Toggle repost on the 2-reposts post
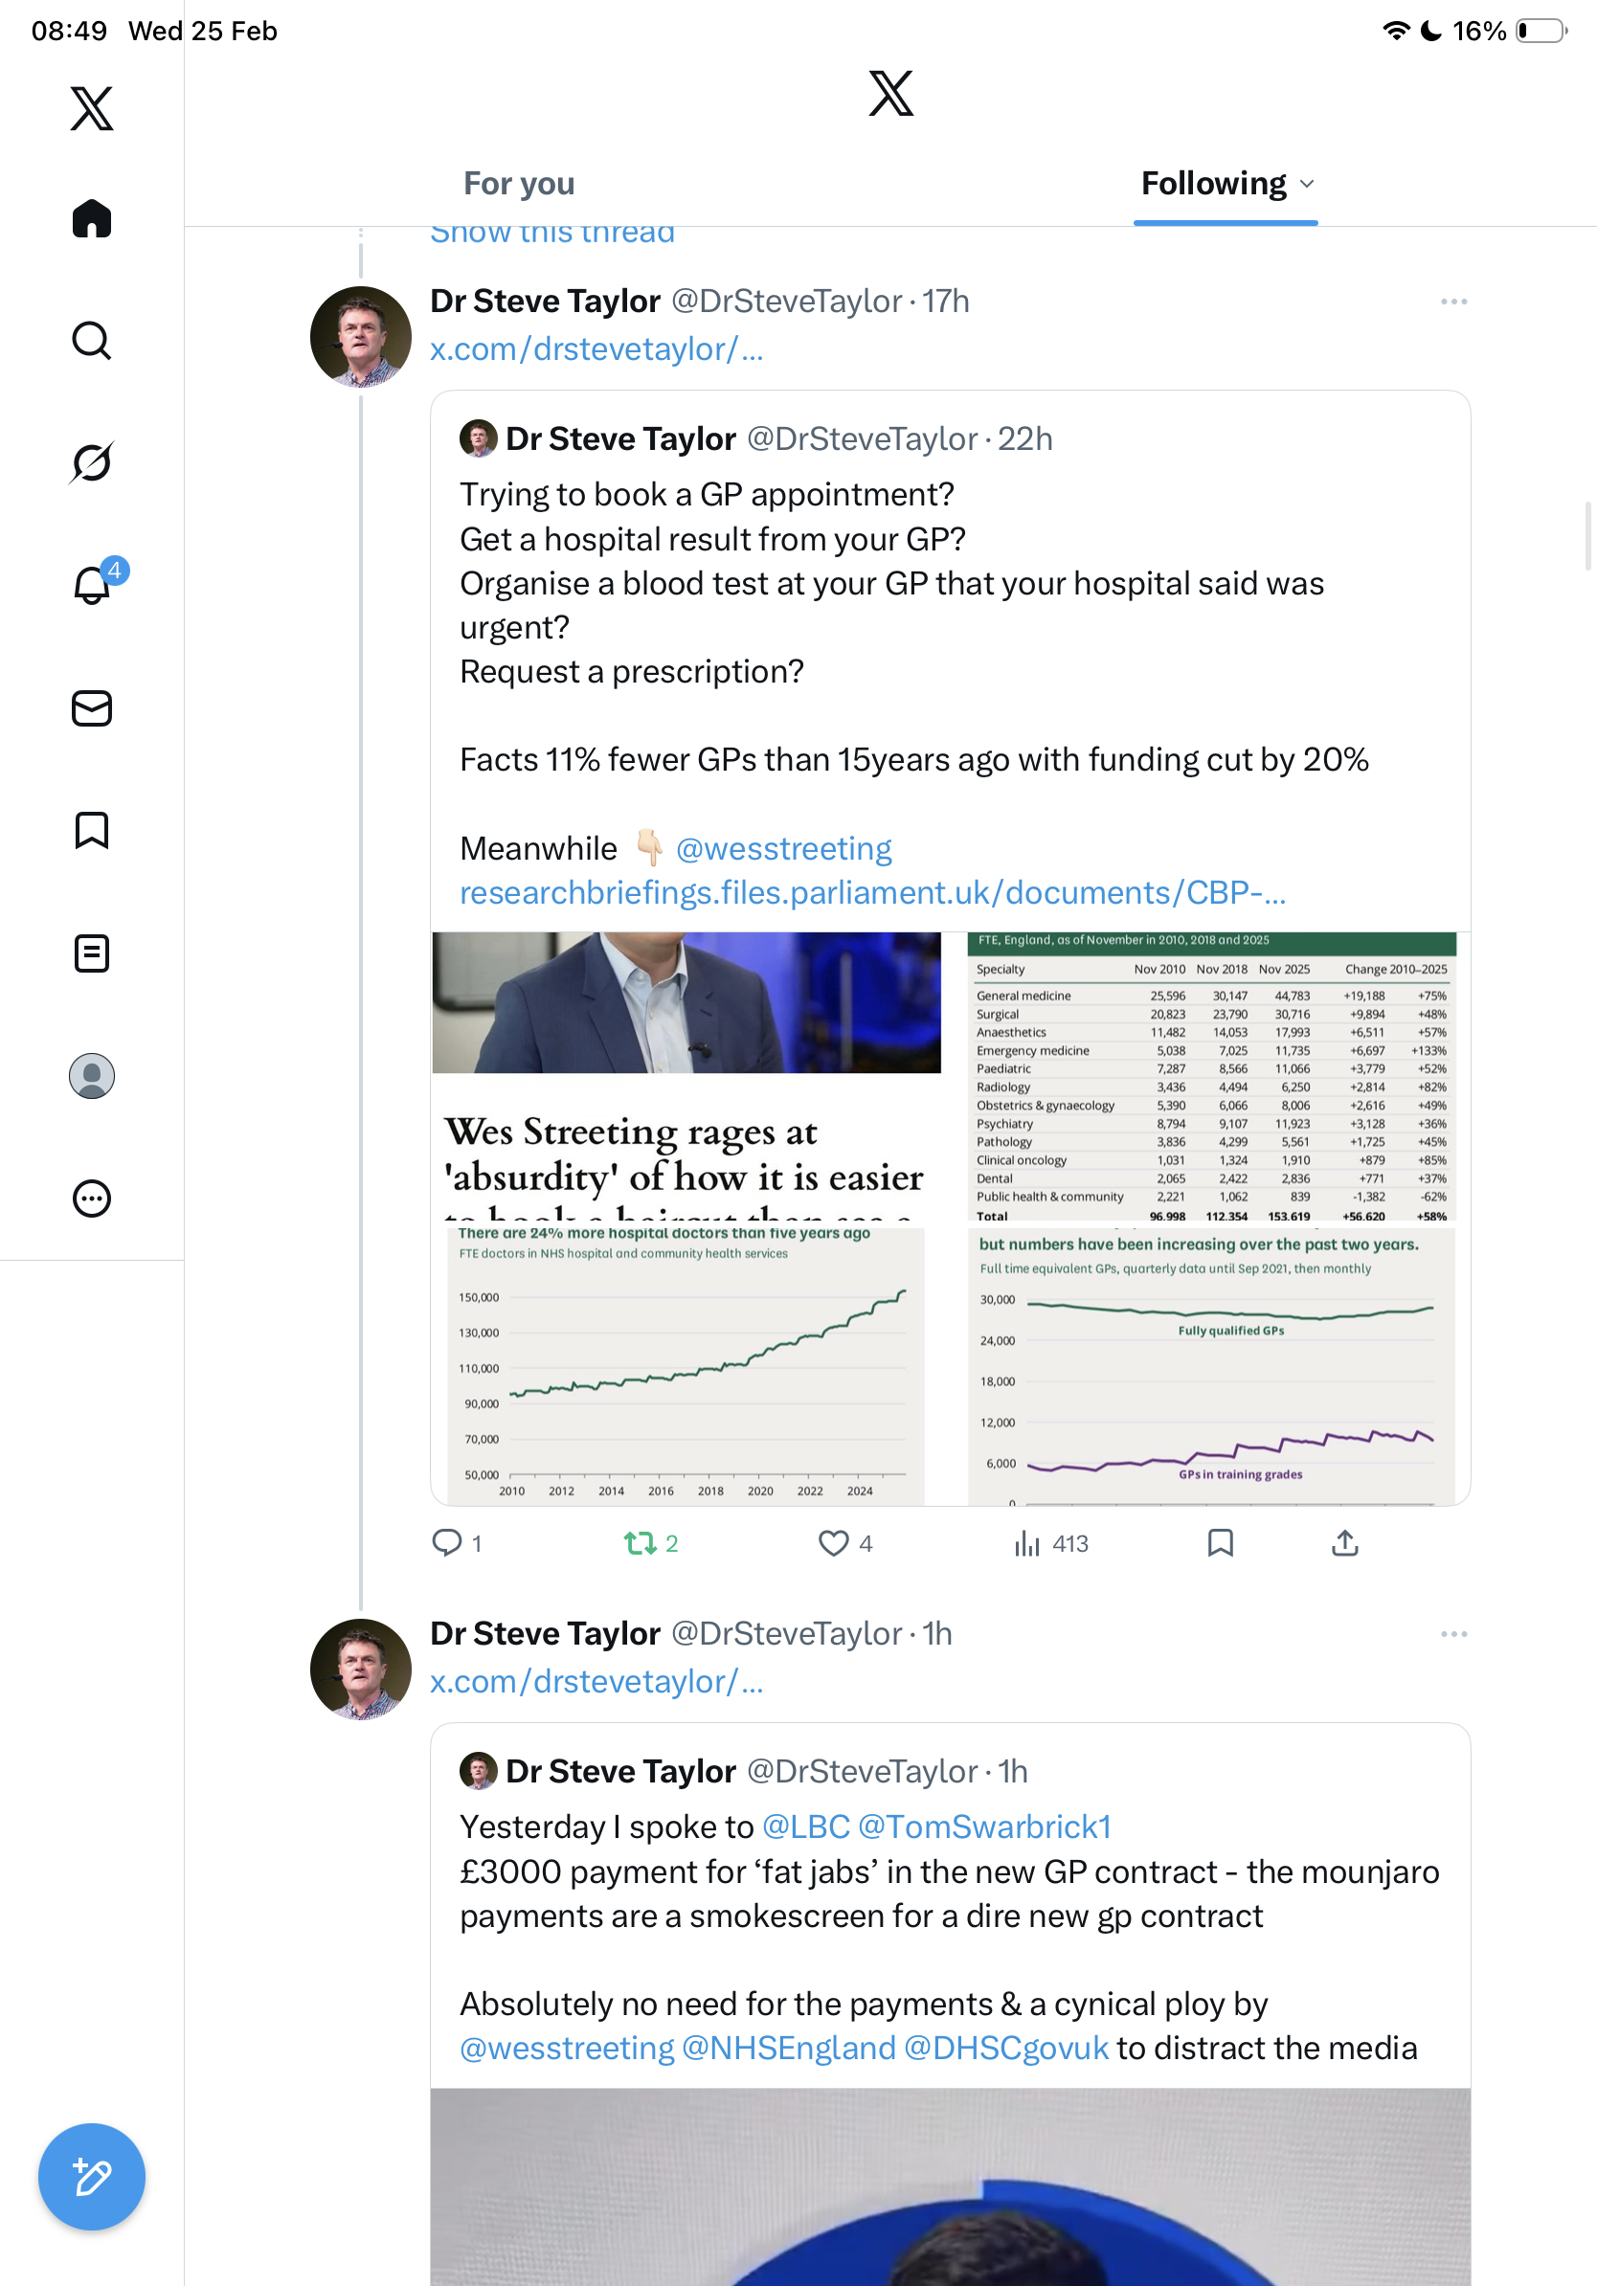1597x2286 pixels. pos(640,1543)
